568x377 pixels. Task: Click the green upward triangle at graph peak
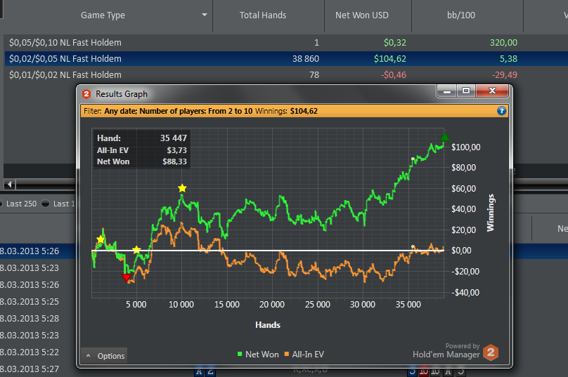(x=444, y=138)
